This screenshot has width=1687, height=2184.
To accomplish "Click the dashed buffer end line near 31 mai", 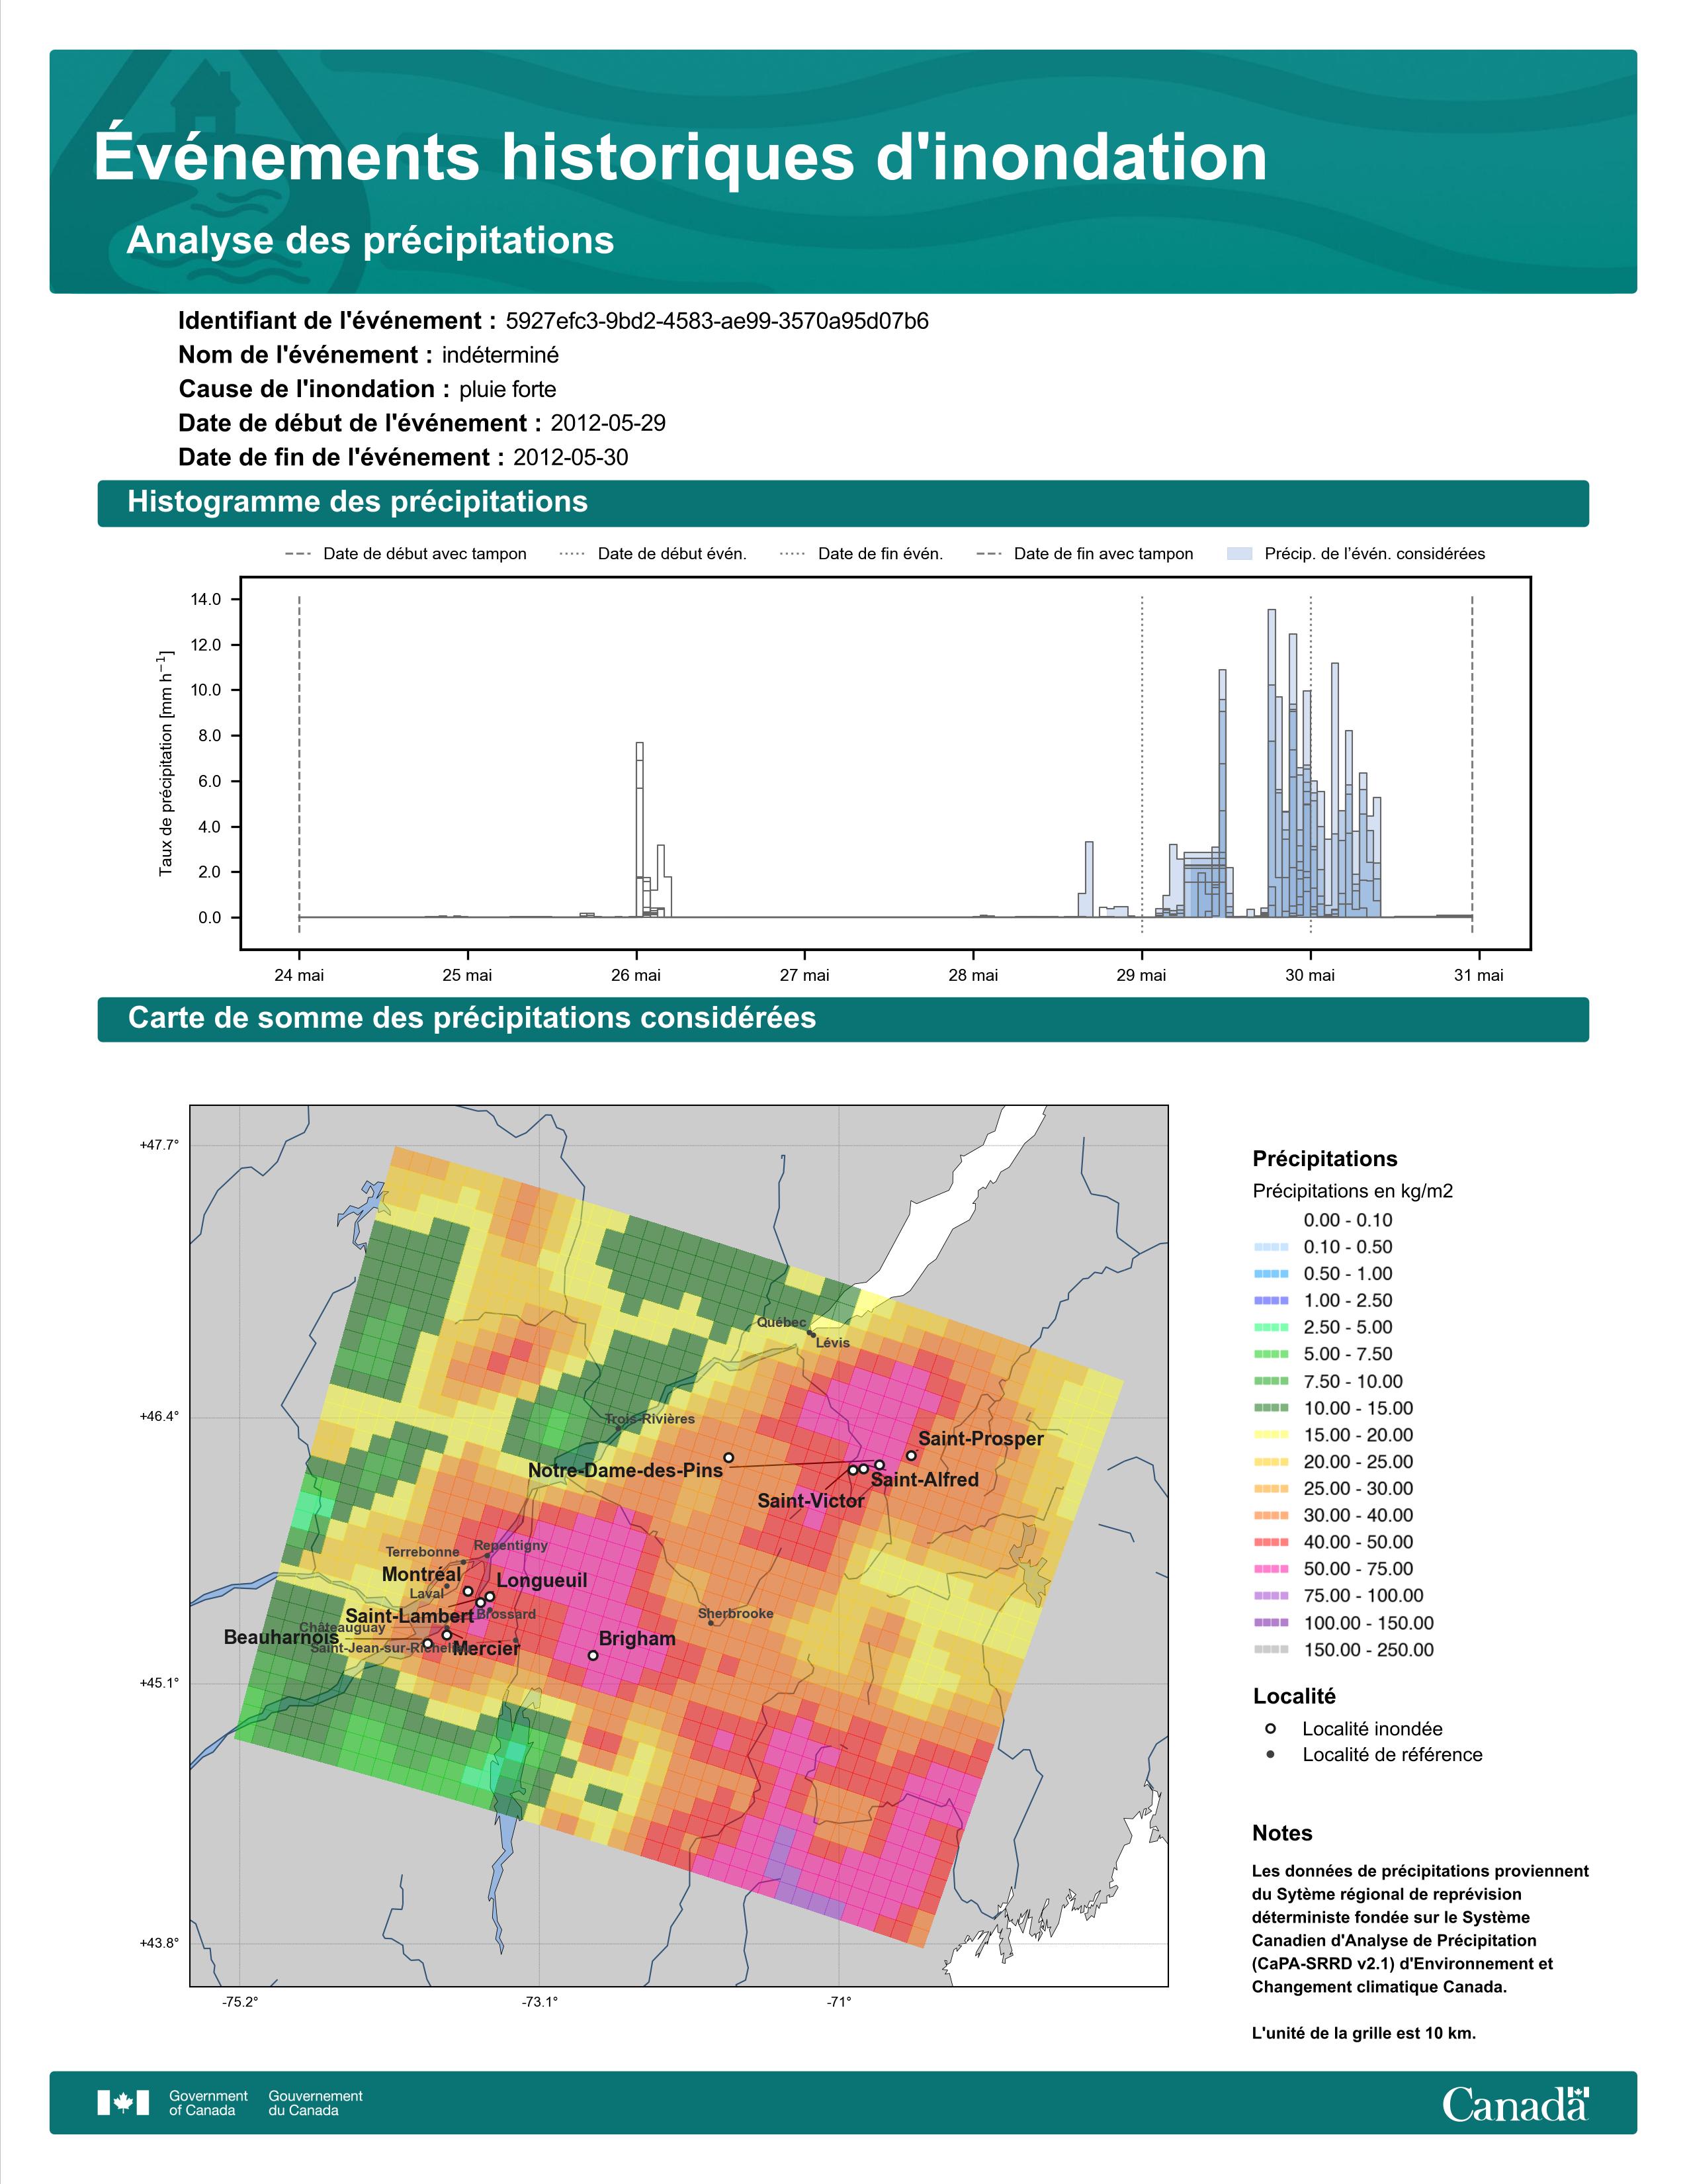I will click(1472, 765).
